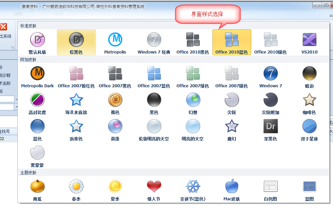This screenshot has height=210, width=333.
Task: Choose Office 2007蓝色 skin
Action: (x=154, y=77)
